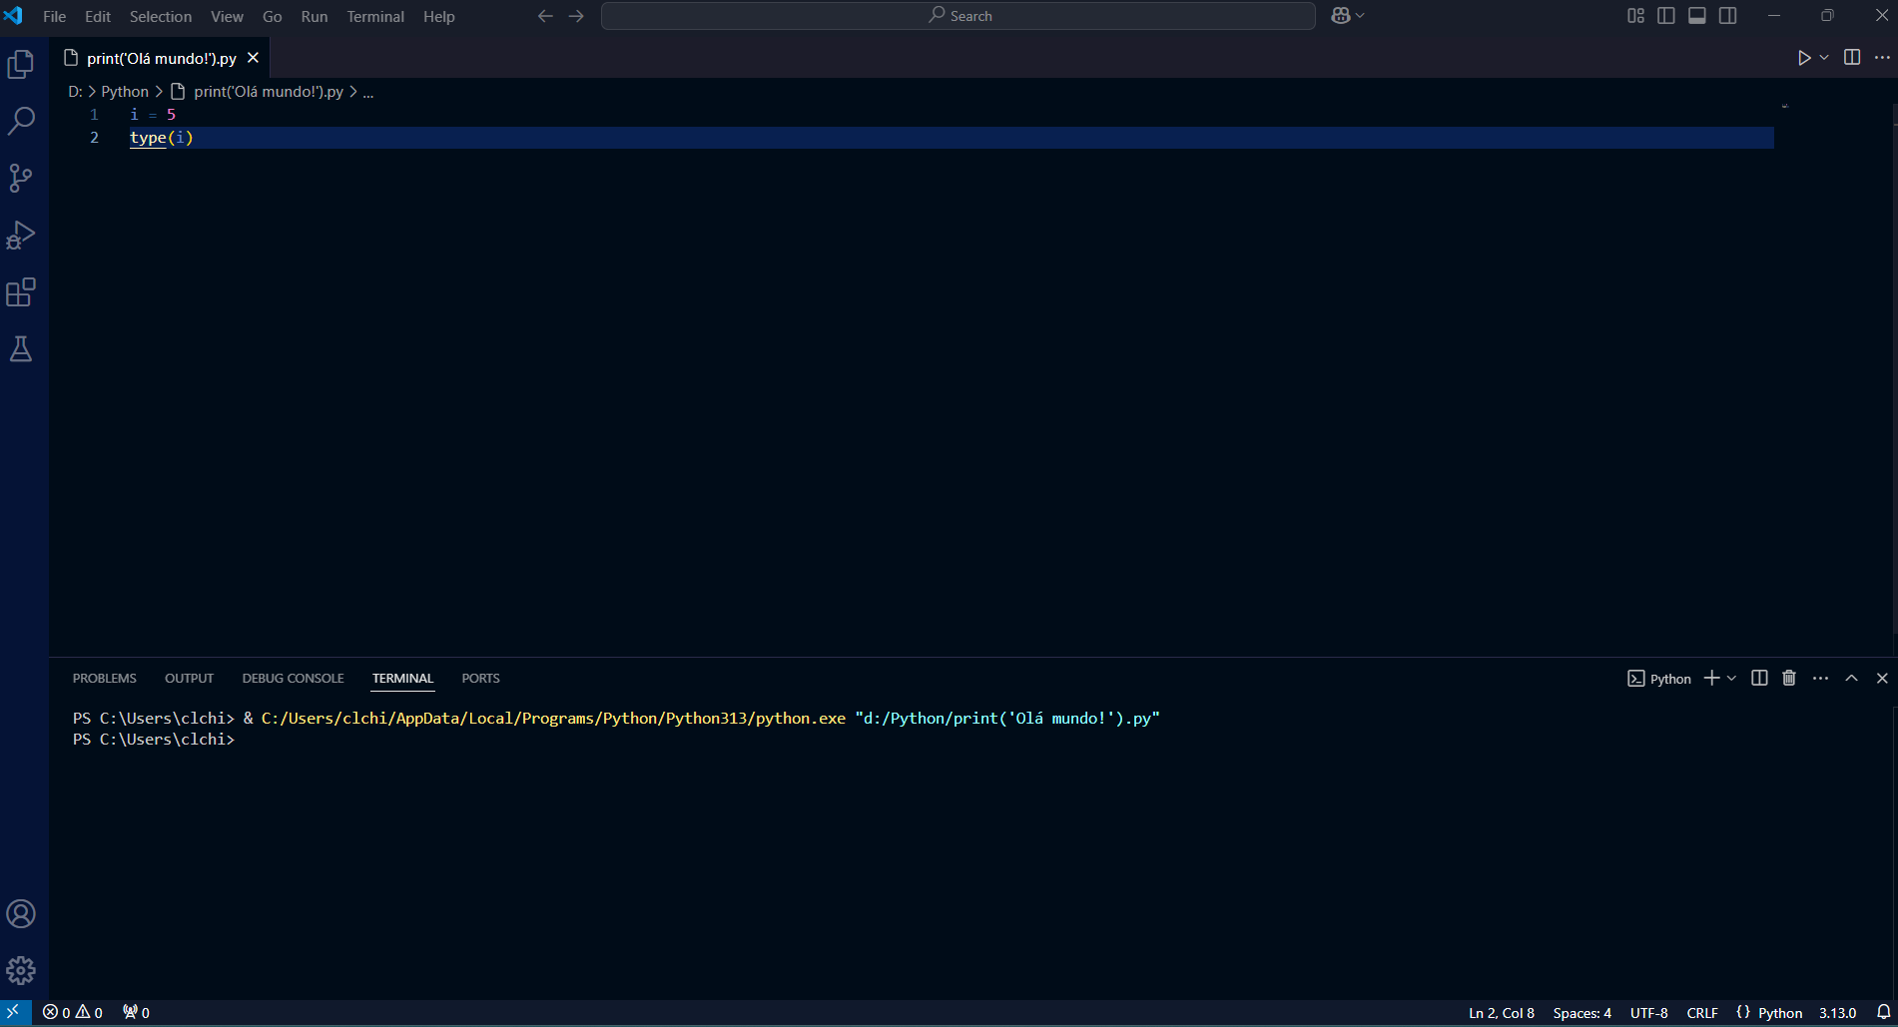Select the TERMINAL panel tab
Screen dimensions: 1898x1027
point(403,678)
